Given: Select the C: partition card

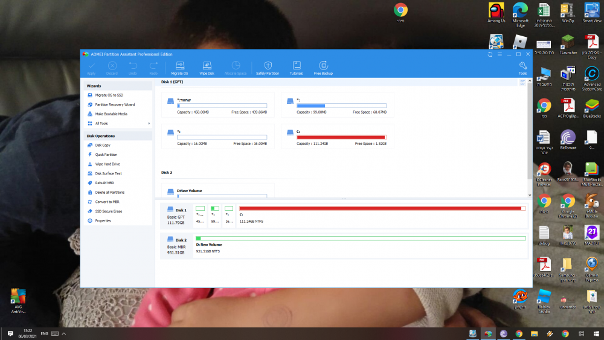Looking at the screenshot, I should point(338,136).
